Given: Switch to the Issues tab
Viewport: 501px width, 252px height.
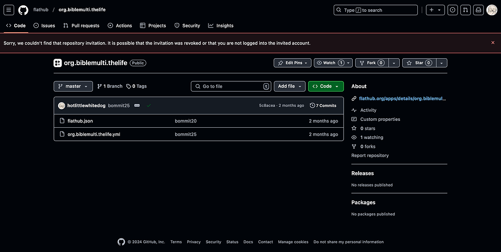Looking at the screenshot, I should [x=44, y=25].
